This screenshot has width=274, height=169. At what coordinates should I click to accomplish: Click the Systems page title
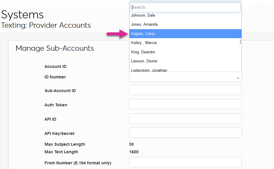click(23, 15)
